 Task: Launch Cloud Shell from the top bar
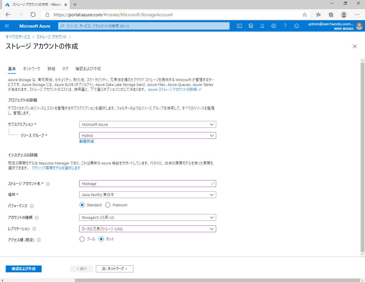point(240,26)
